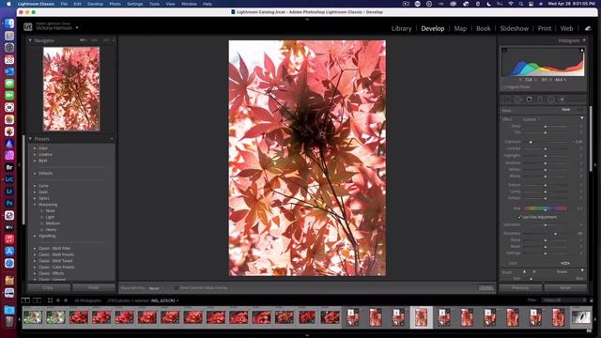The height and width of the screenshot is (338, 601).
Task: Toggle the shadow clipping indicator in histogram
Action: tap(504, 50)
